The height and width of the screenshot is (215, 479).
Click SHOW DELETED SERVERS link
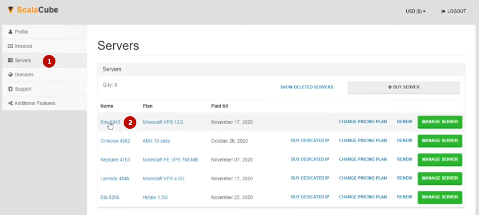(x=307, y=87)
